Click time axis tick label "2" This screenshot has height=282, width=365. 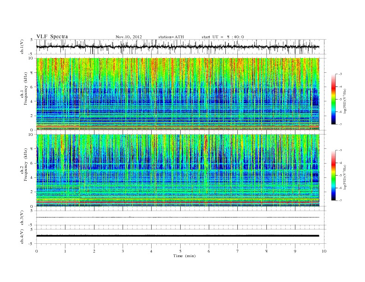tap(94, 251)
